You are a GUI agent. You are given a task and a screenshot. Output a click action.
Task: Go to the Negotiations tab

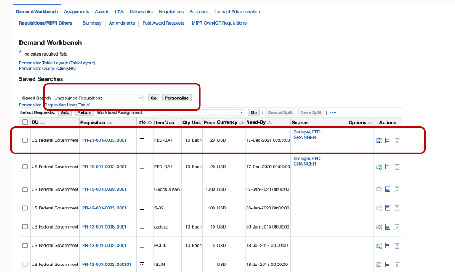pyautogui.click(x=171, y=12)
